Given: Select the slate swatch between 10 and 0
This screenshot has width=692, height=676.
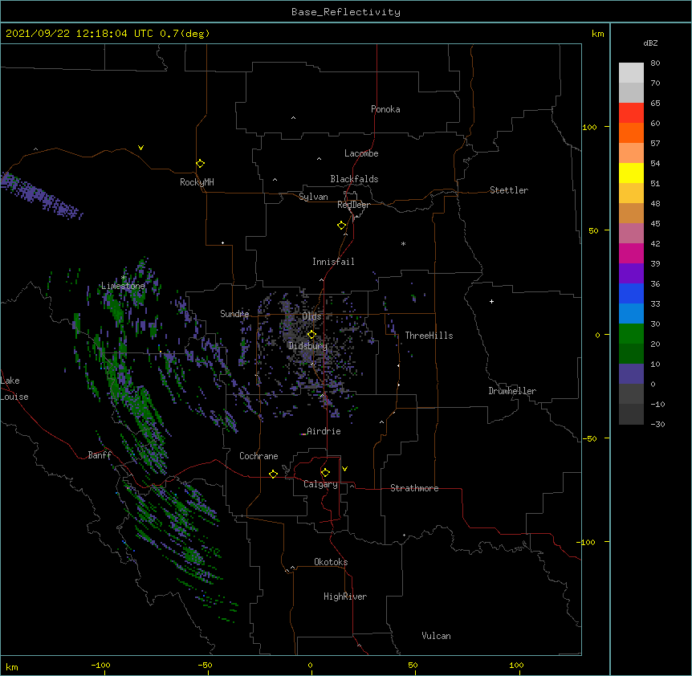Looking at the screenshot, I should 631,374.
